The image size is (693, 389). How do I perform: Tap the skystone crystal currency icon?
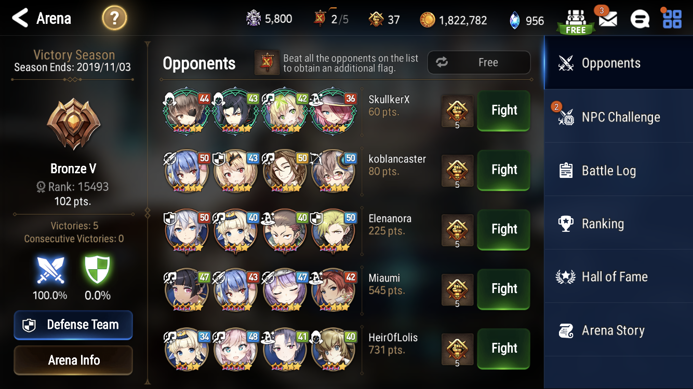coord(515,20)
